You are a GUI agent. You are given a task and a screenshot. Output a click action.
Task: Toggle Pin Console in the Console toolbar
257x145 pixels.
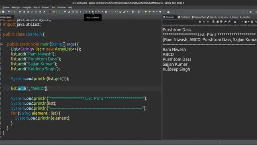click(x=235, y=22)
